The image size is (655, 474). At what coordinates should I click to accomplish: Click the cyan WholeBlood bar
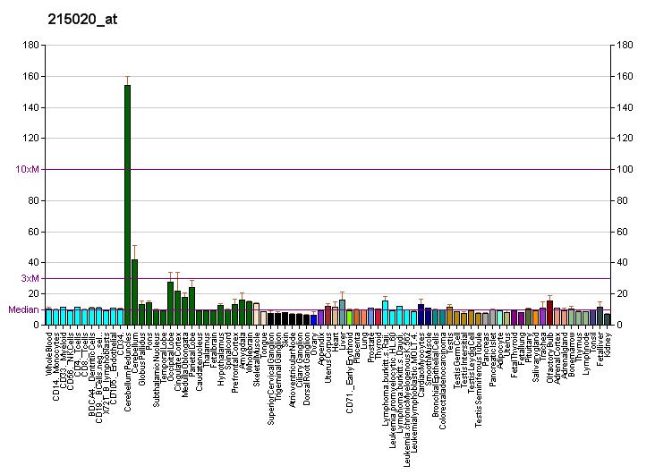pyautogui.click(x=48, y=317)
